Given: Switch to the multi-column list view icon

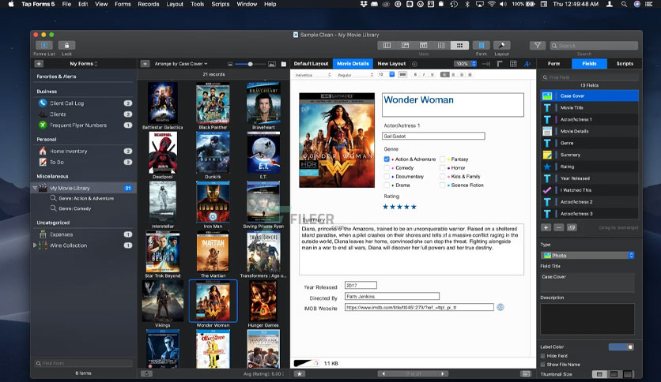Looking at the screenshot, I should tap(387, 45).
